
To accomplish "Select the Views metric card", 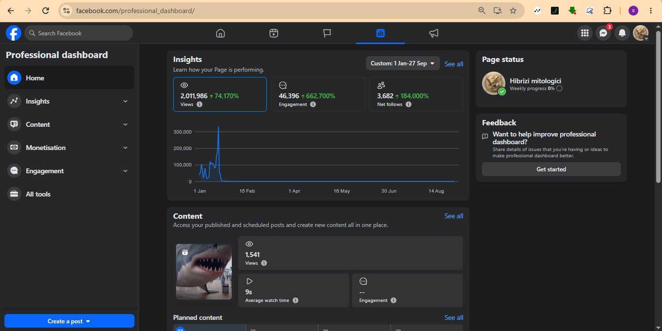I will click(x=220, y=94).
